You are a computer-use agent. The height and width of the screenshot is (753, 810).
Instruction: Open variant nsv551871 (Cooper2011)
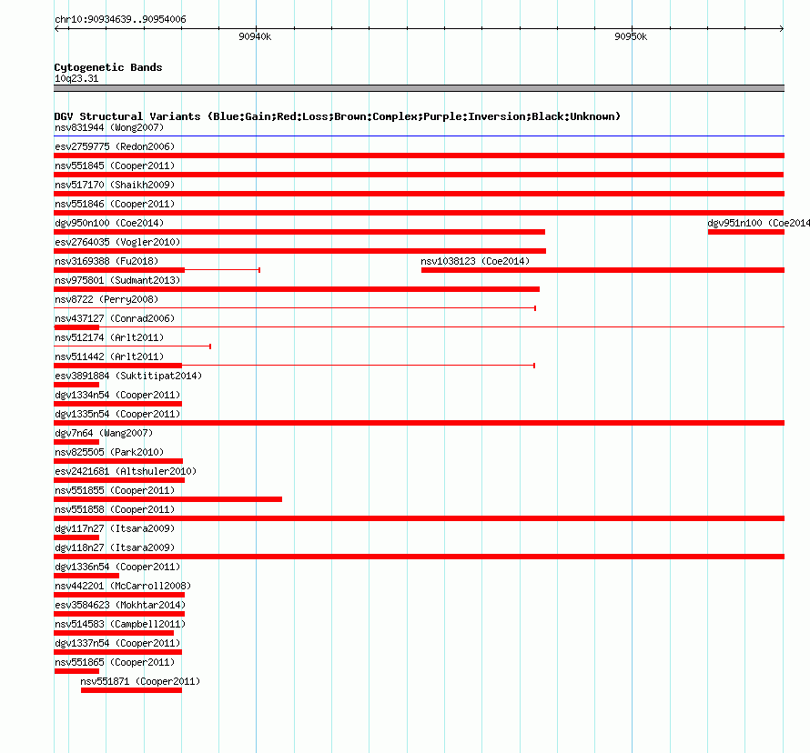[140, 681]
